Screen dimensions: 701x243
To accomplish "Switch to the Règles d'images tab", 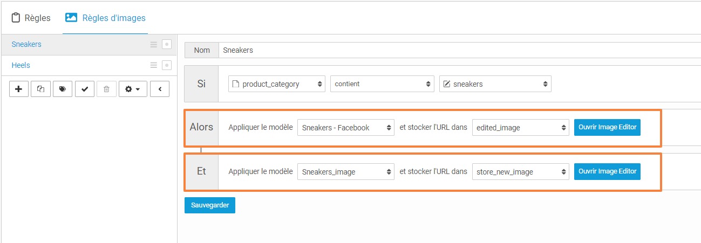I will [x=105, y=18].
